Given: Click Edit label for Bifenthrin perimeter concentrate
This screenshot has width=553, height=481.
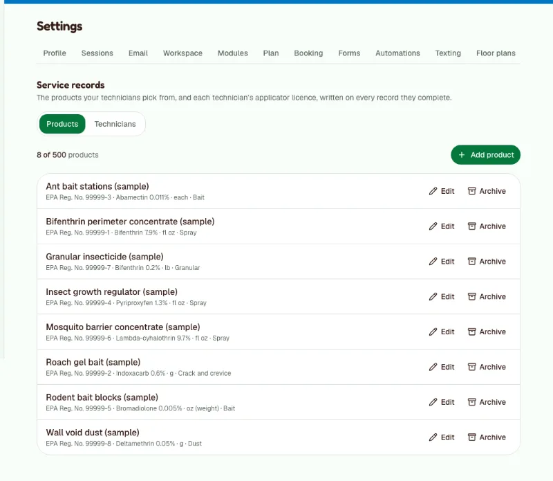Looking at the screenshot, I should click(447, 226).
